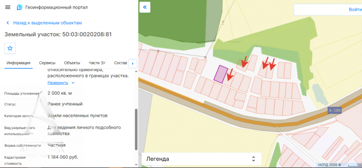Viewport: 362px width, 168px height.
Task: Open the Объекты tab
Action: pos(72,63)
